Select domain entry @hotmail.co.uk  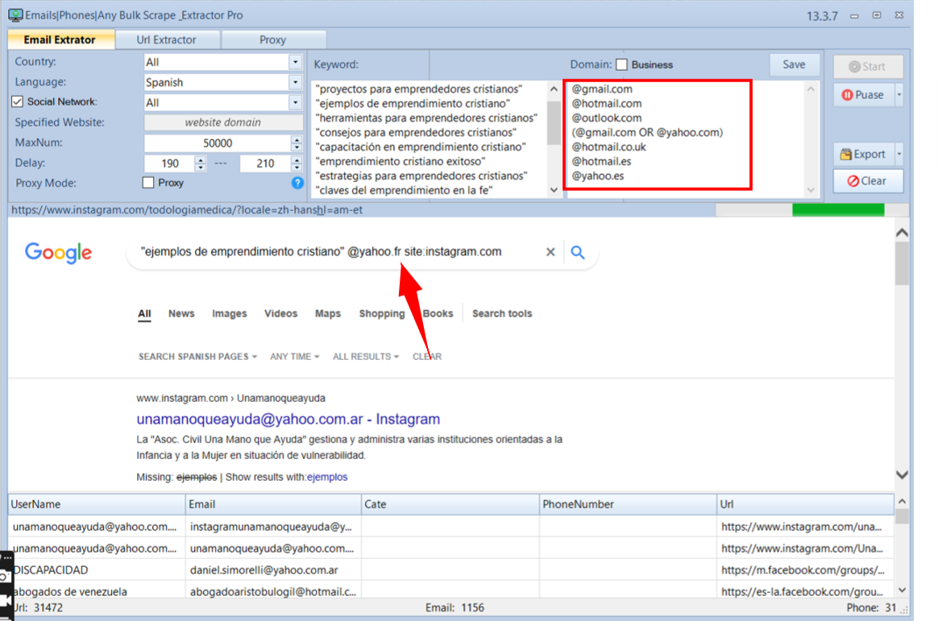coord(609,147)
